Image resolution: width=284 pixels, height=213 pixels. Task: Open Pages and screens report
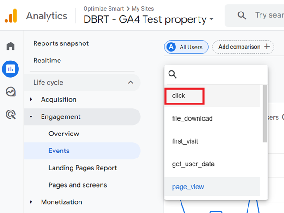click(x=78, y=185)
